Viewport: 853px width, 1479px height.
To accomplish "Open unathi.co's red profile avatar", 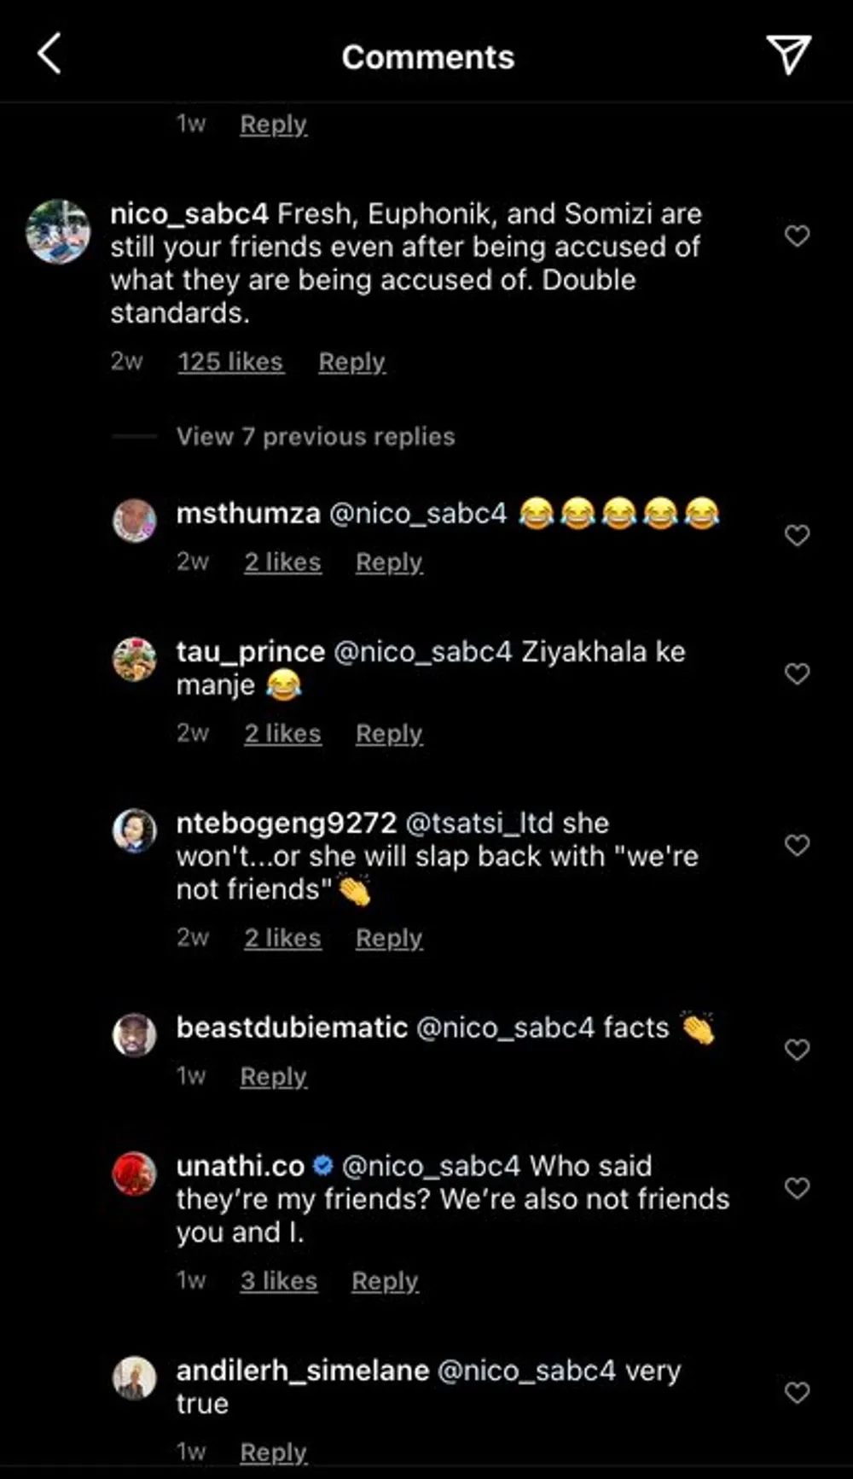I will [135, 1173].
